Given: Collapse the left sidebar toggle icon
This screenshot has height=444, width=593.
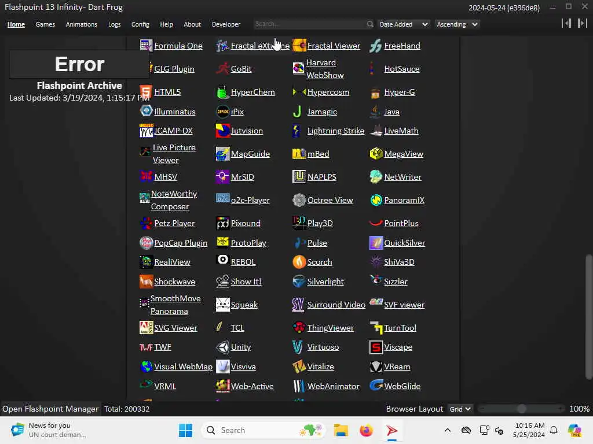Looking at the screenshot, I should 566,23.
